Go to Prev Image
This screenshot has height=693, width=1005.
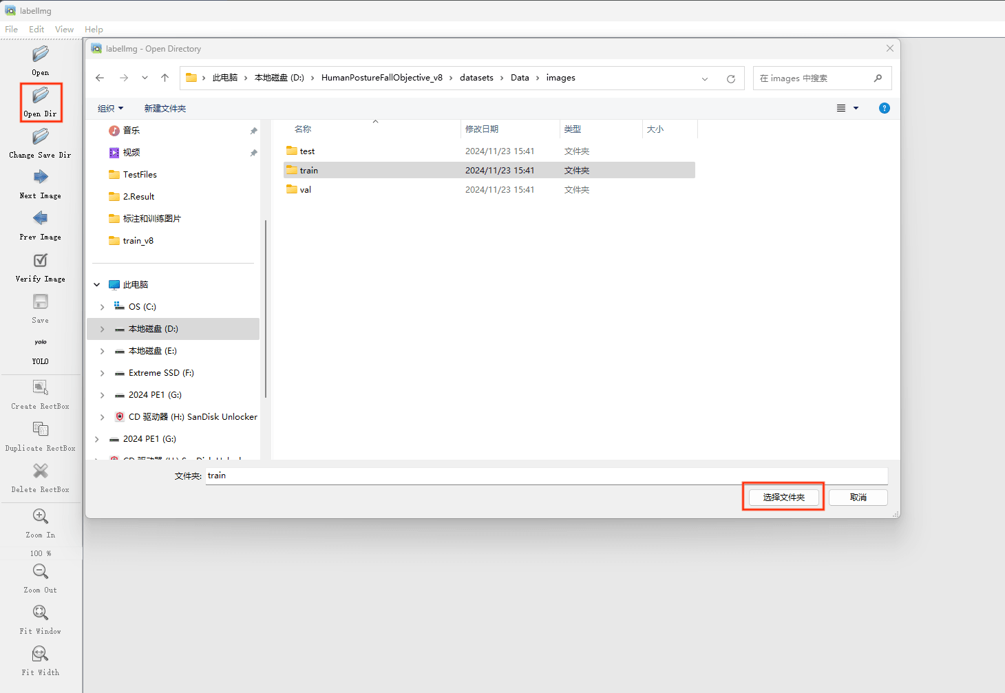(41, 220)
